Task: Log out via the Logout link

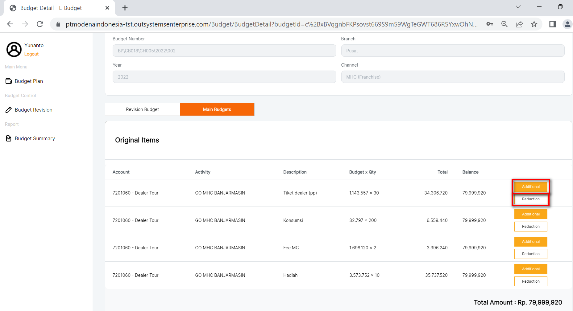Action: pyautogui.click(x=31, y=54)
